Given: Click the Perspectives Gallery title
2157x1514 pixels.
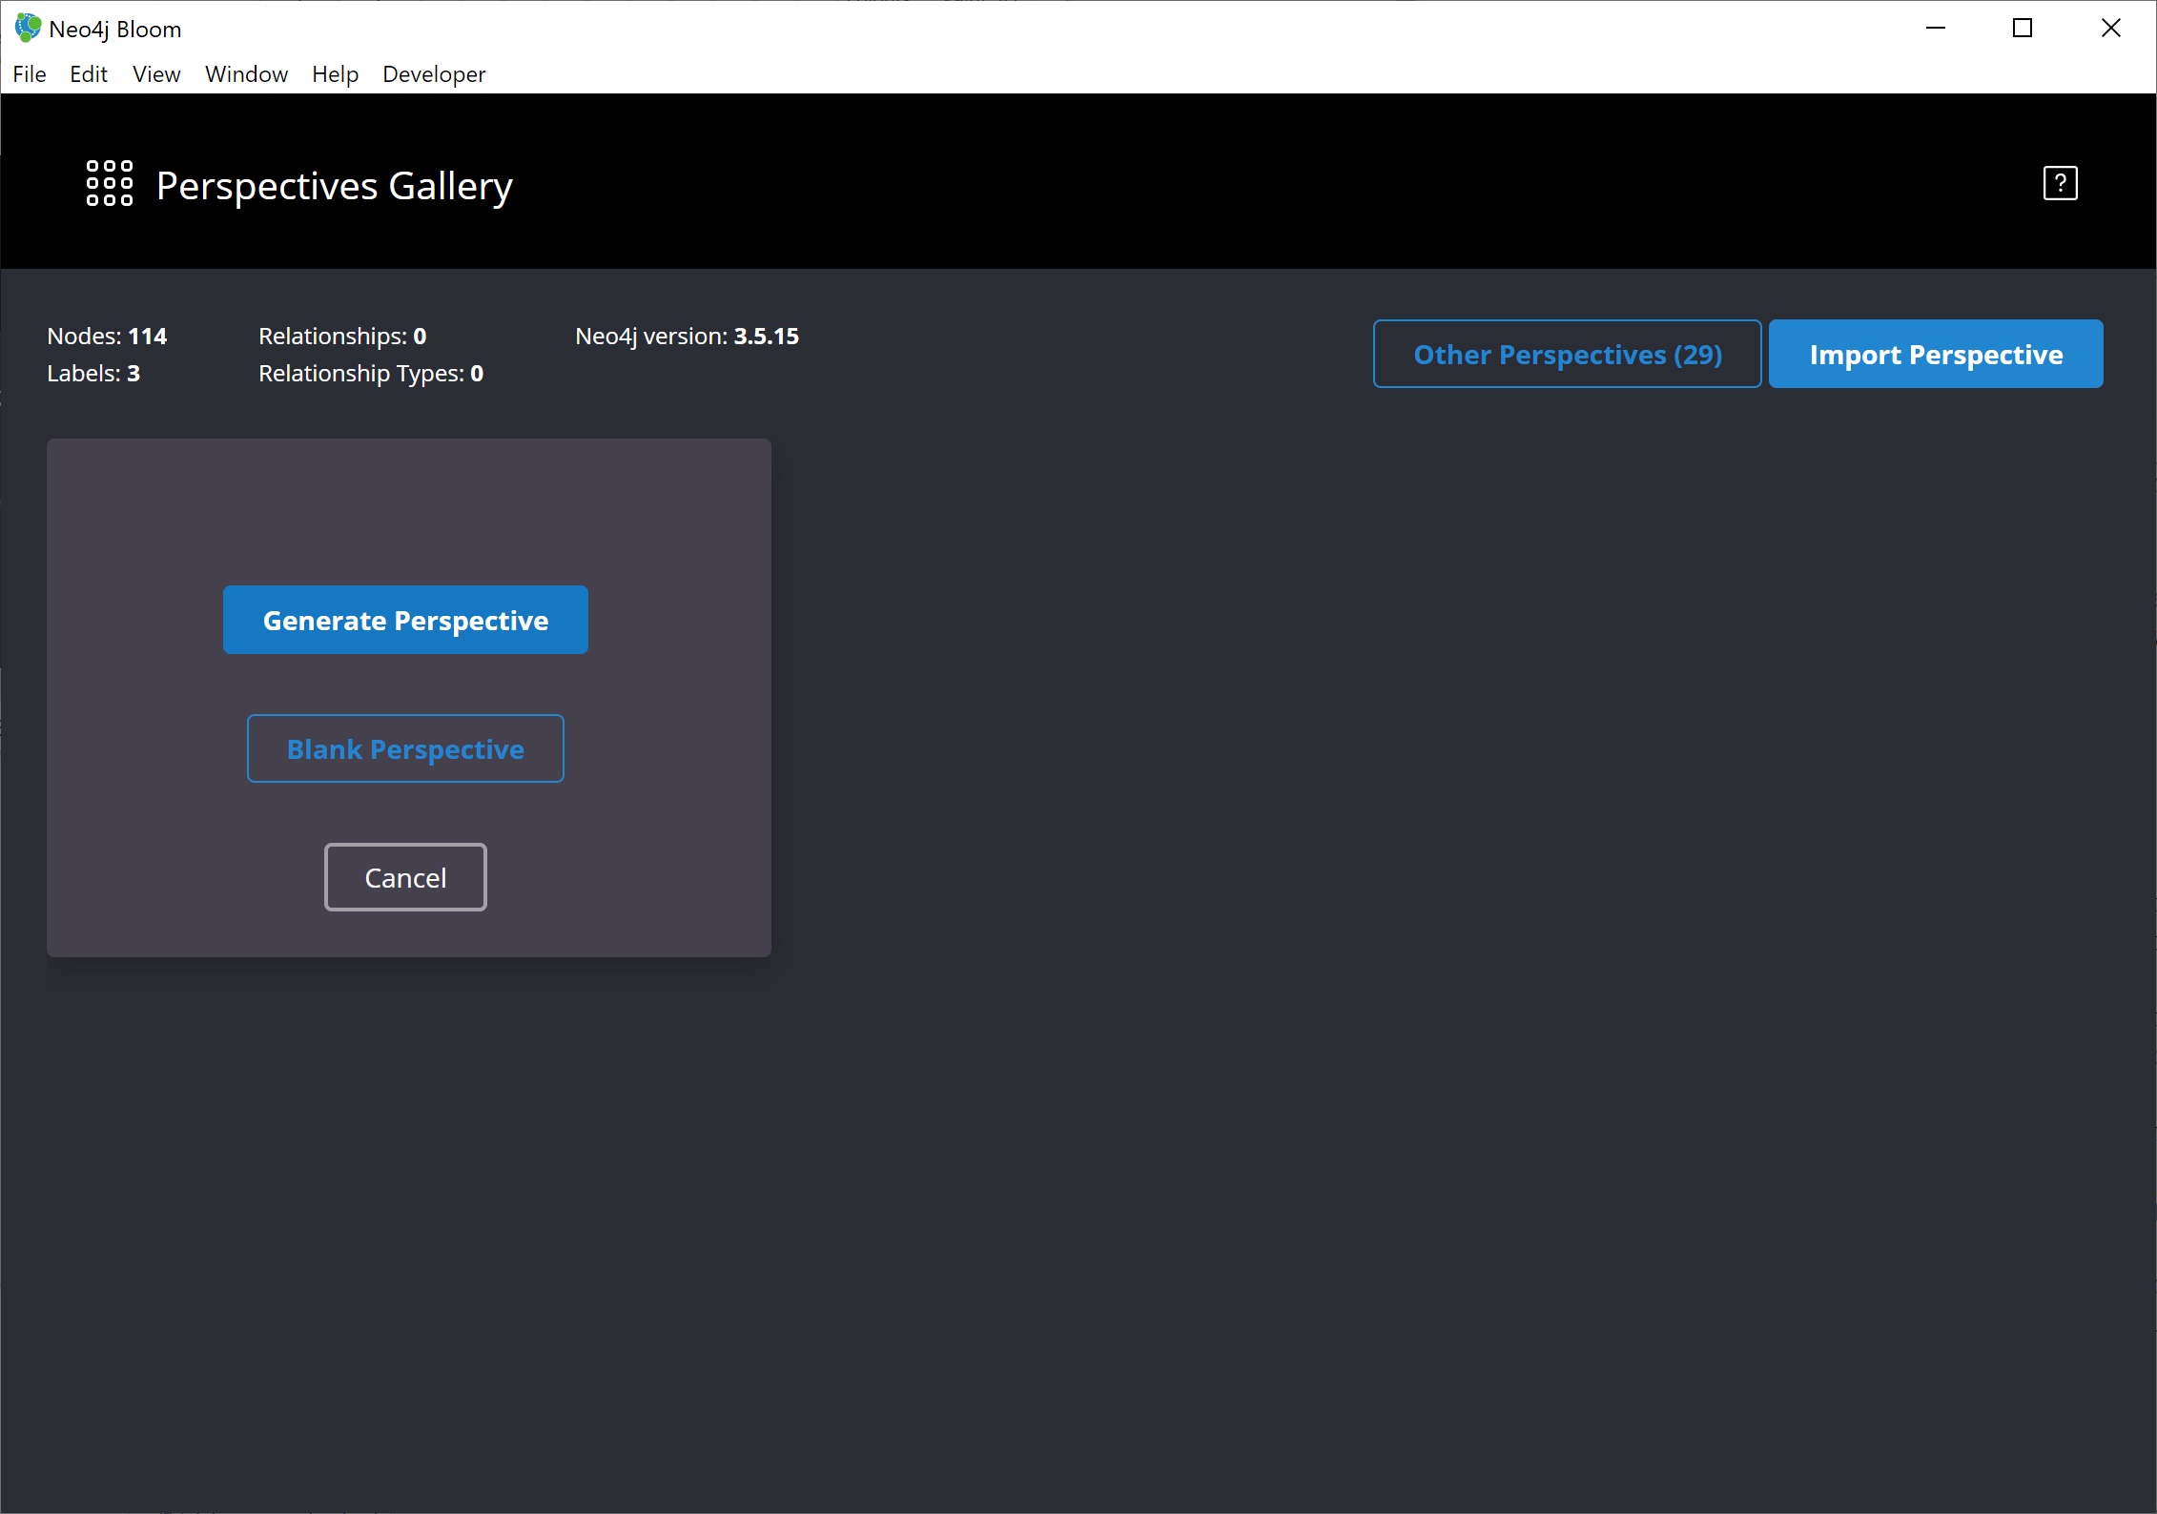Looking at the screenshot, I should pos(335,186).
